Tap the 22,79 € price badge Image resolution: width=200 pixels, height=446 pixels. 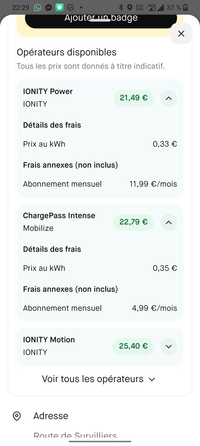coord(133,223)
